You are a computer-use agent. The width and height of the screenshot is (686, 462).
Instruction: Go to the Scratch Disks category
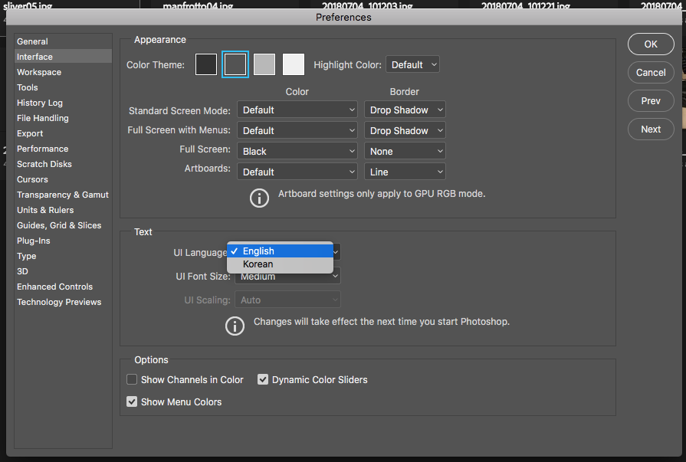point(44,164)
